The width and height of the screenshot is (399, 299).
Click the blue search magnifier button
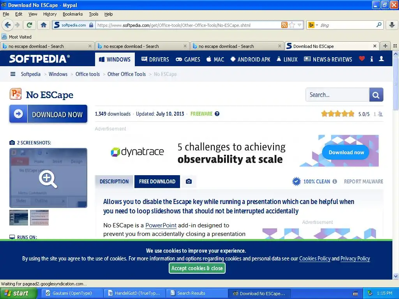coord(376,95)
